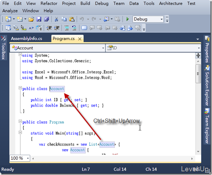Click the Display Object Member List icon
212x175 pixels.
(x=8, y=28)
